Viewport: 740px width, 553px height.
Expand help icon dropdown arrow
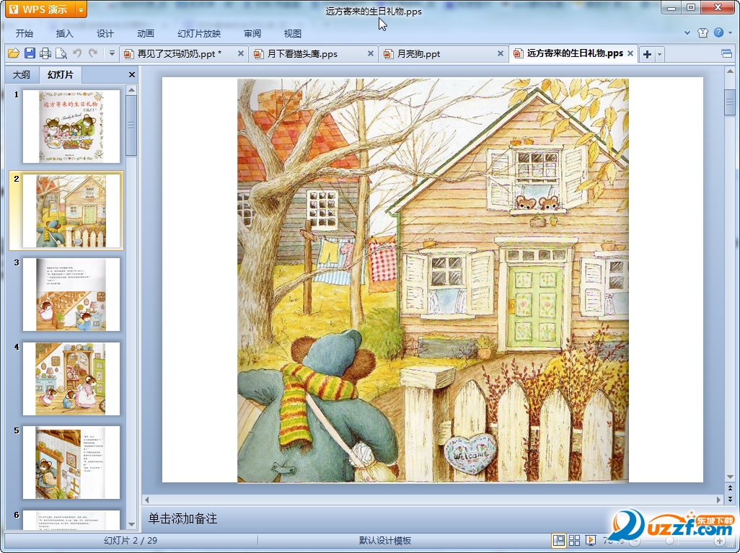click(x=730, y=32)
